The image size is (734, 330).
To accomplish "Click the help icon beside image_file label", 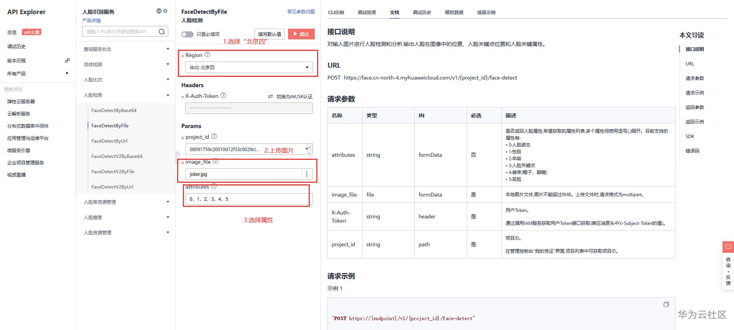I will click(216, 161).
